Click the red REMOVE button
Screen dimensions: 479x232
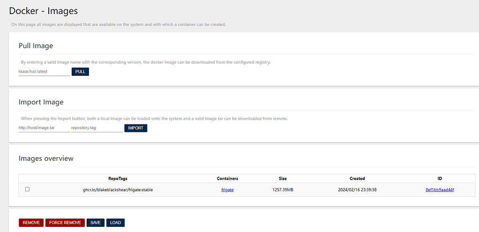[x=31, y=223]
